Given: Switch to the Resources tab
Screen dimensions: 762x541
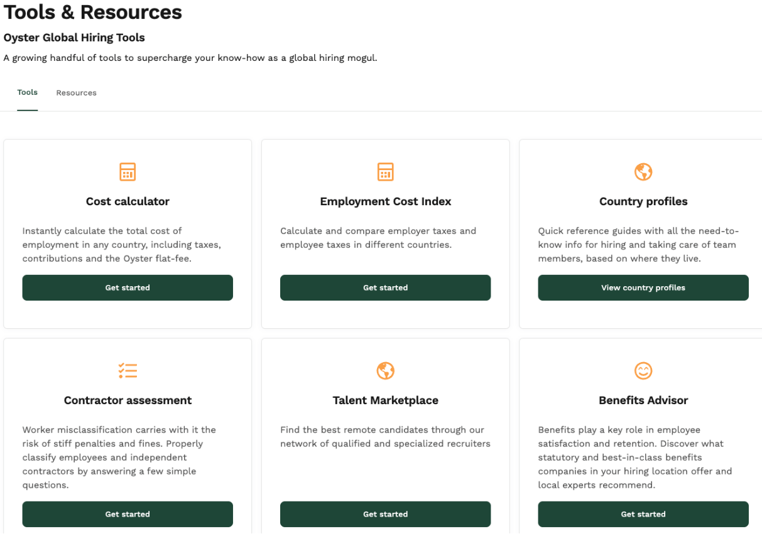Looking at the screenshot, I should coord(76,93).
